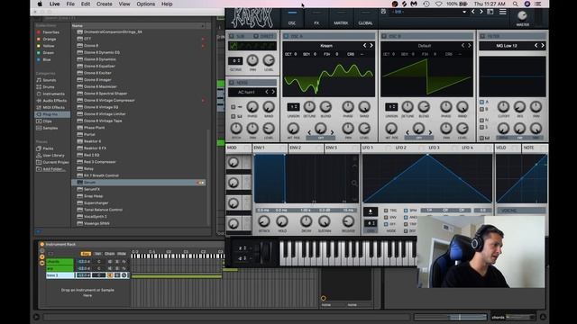Select previous OSC A wavetable
577x324 pixels.
click(364, 46)
